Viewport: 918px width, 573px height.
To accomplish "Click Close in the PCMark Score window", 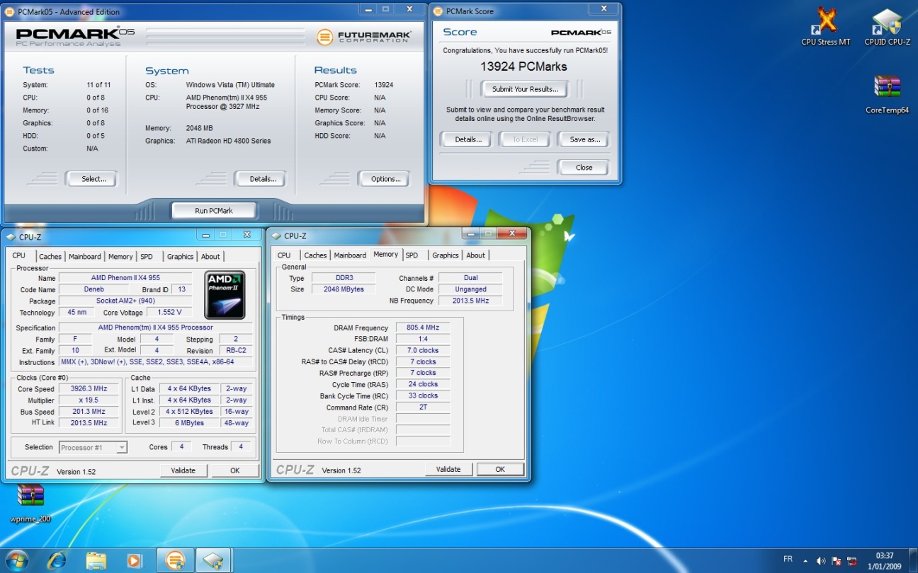I will (583, 168).
